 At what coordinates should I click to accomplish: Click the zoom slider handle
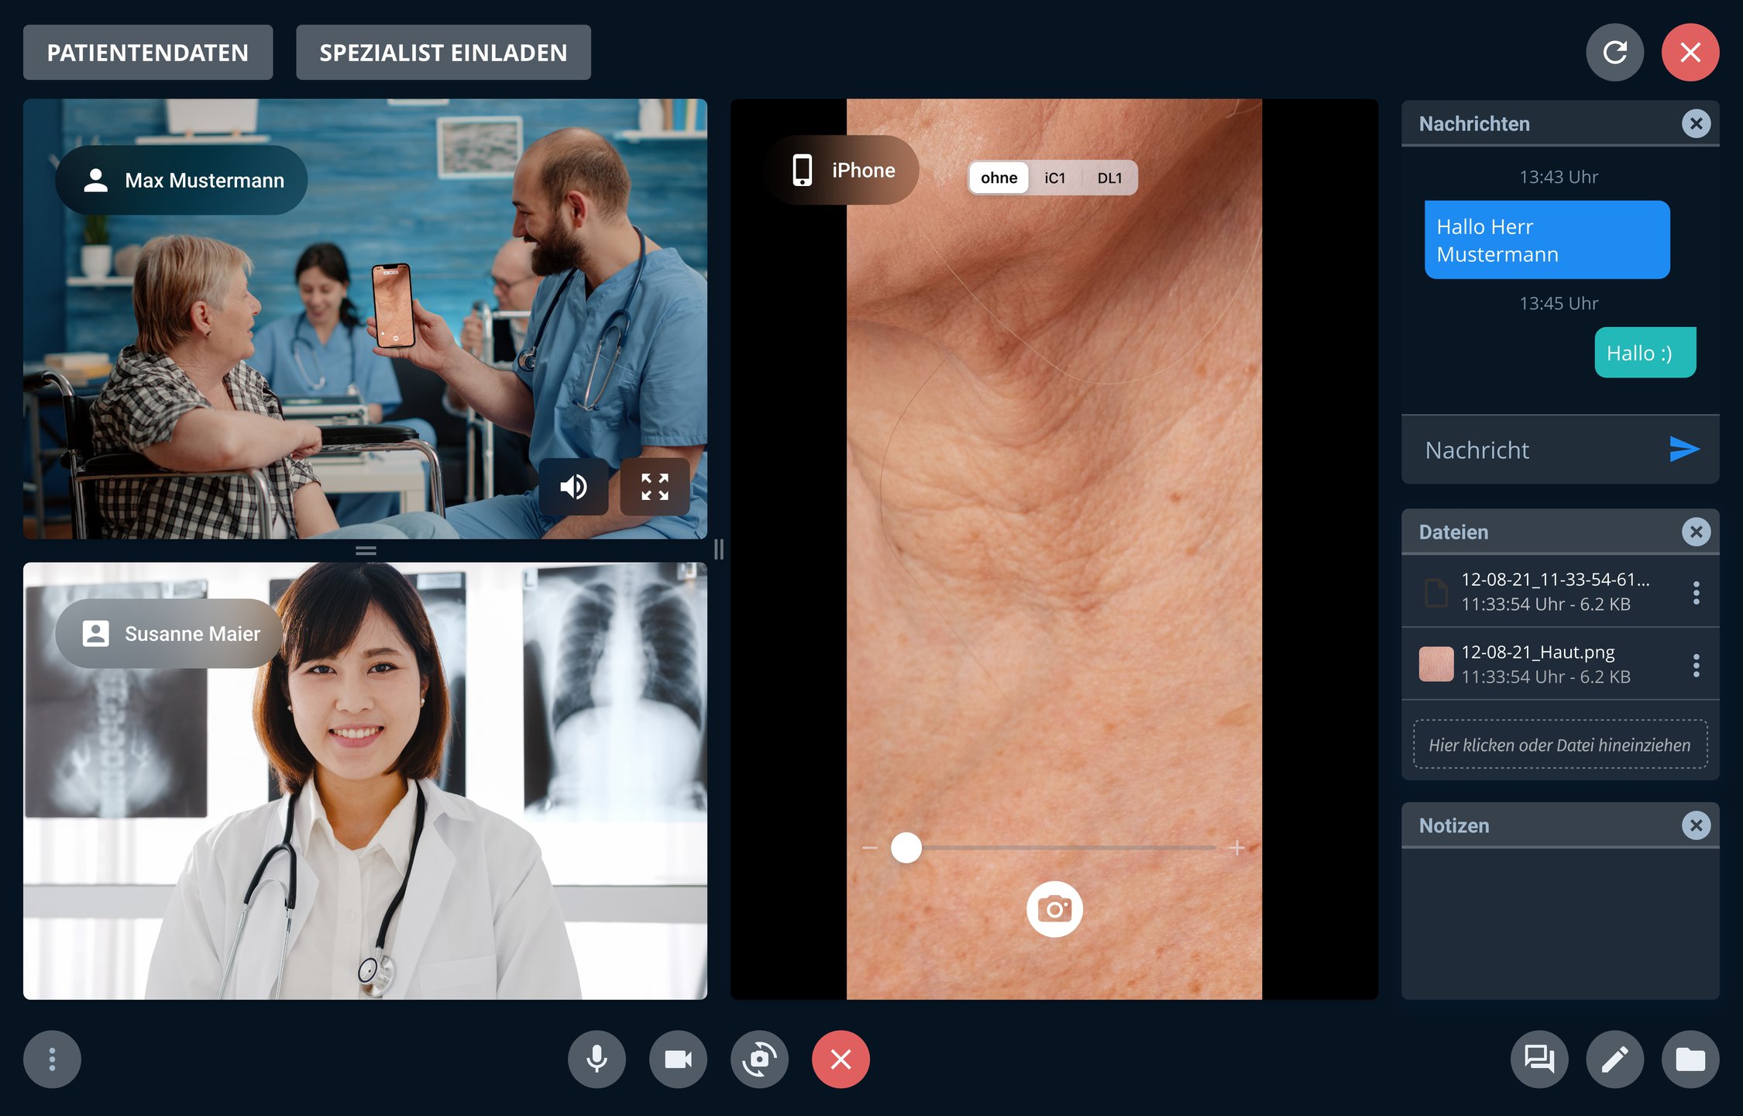pyautogui.click(x=906, y=848)
